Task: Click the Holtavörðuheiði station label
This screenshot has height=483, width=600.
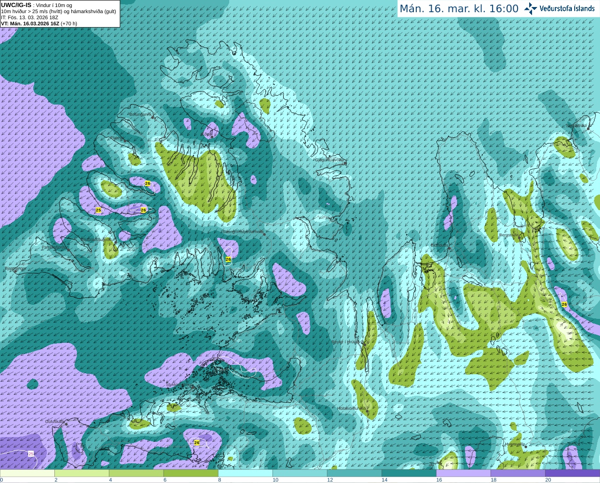Action: [352, 408]
